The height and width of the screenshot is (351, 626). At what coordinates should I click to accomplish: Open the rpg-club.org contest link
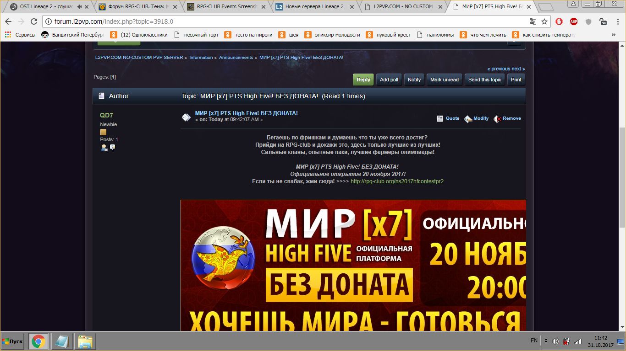tap(397, 181)
